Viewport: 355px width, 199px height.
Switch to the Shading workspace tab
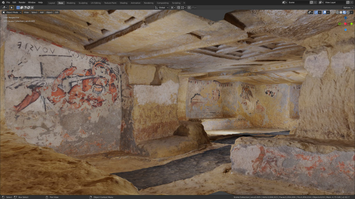click(x=124, y=3)
